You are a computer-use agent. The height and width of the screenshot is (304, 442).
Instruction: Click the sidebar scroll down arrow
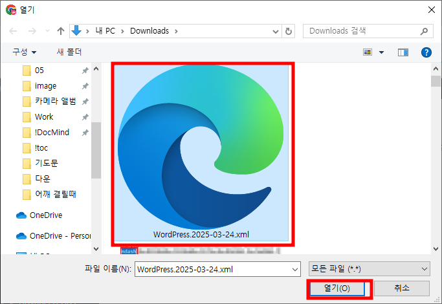pyautogui.click(x=96, y=249)
